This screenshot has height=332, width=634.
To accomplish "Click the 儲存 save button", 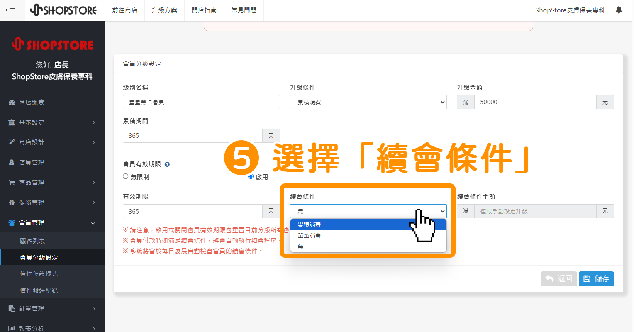I will [x=596, y=279].
